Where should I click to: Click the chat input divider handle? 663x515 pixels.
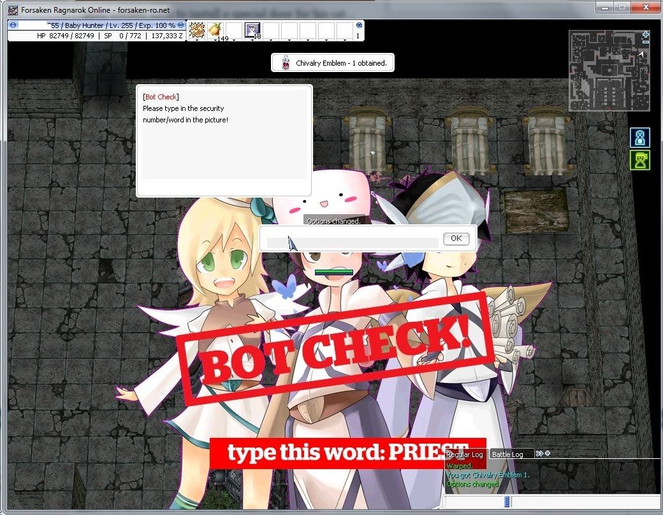pyautogui.click(x=507, y=502)
